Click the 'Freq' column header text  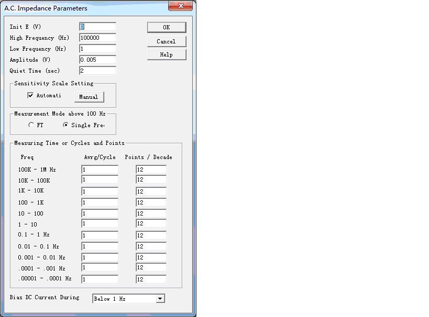point(27,157)
